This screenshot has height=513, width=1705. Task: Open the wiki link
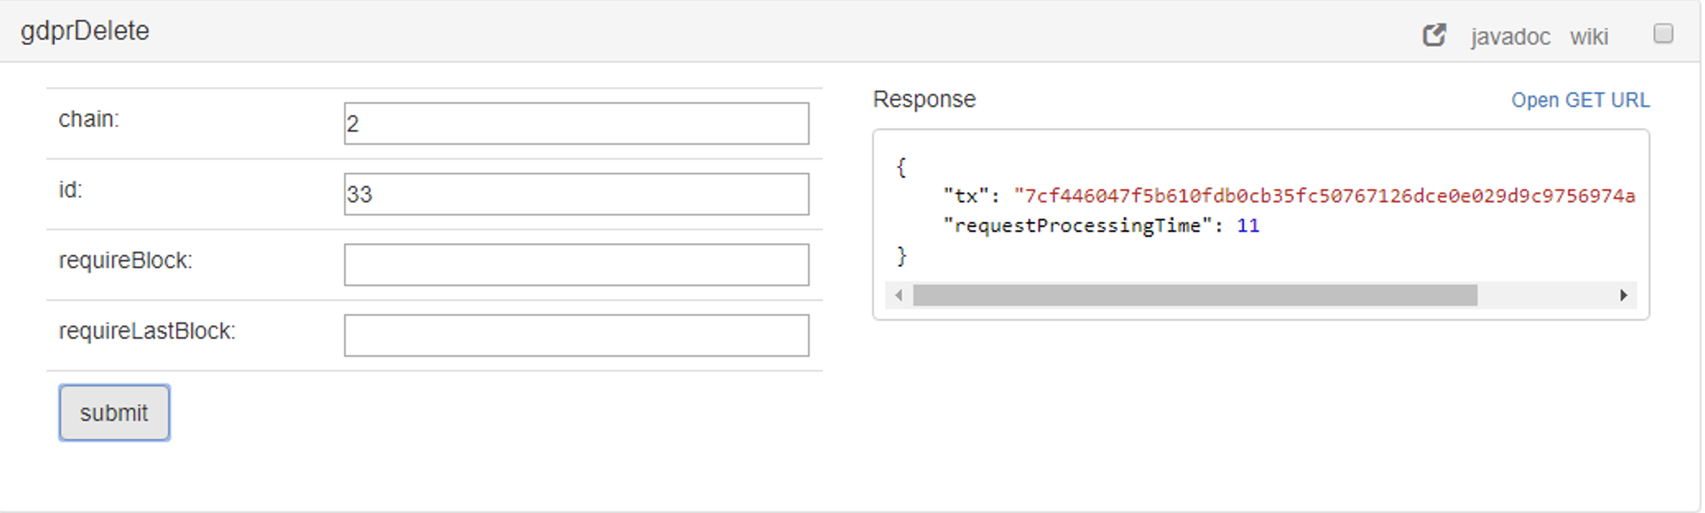tap(1588, 37)
